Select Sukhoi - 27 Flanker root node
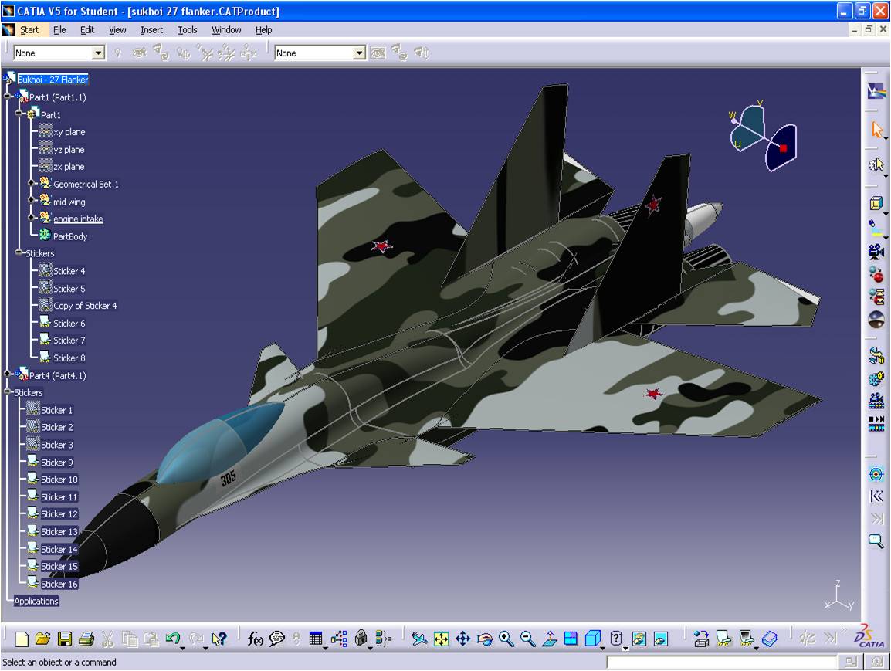The image size is (891, 671). click(53, 80)
